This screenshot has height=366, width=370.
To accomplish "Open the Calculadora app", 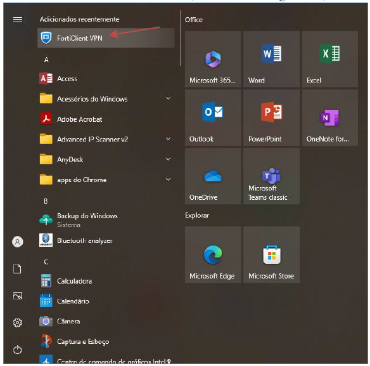I will point(106,281).
